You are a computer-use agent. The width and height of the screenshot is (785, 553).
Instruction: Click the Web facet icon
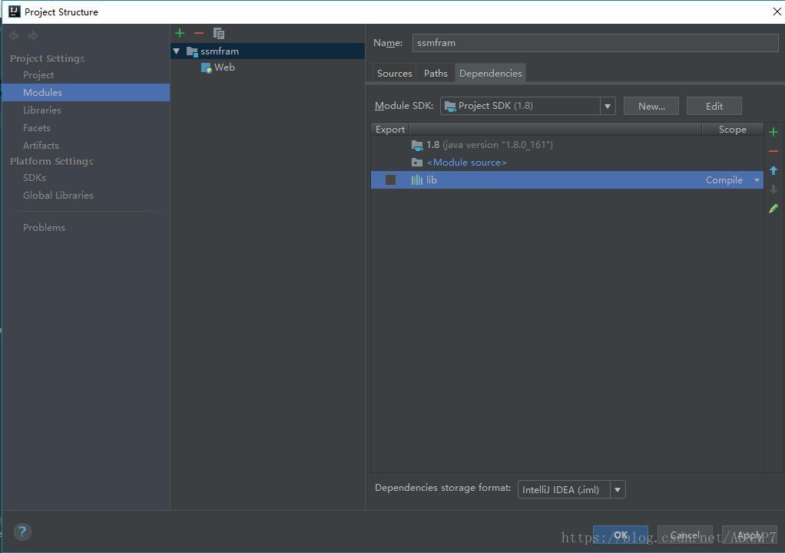[207, 67]
